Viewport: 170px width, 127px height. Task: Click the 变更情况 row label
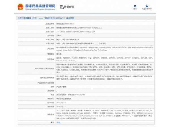tap(51, 115)
